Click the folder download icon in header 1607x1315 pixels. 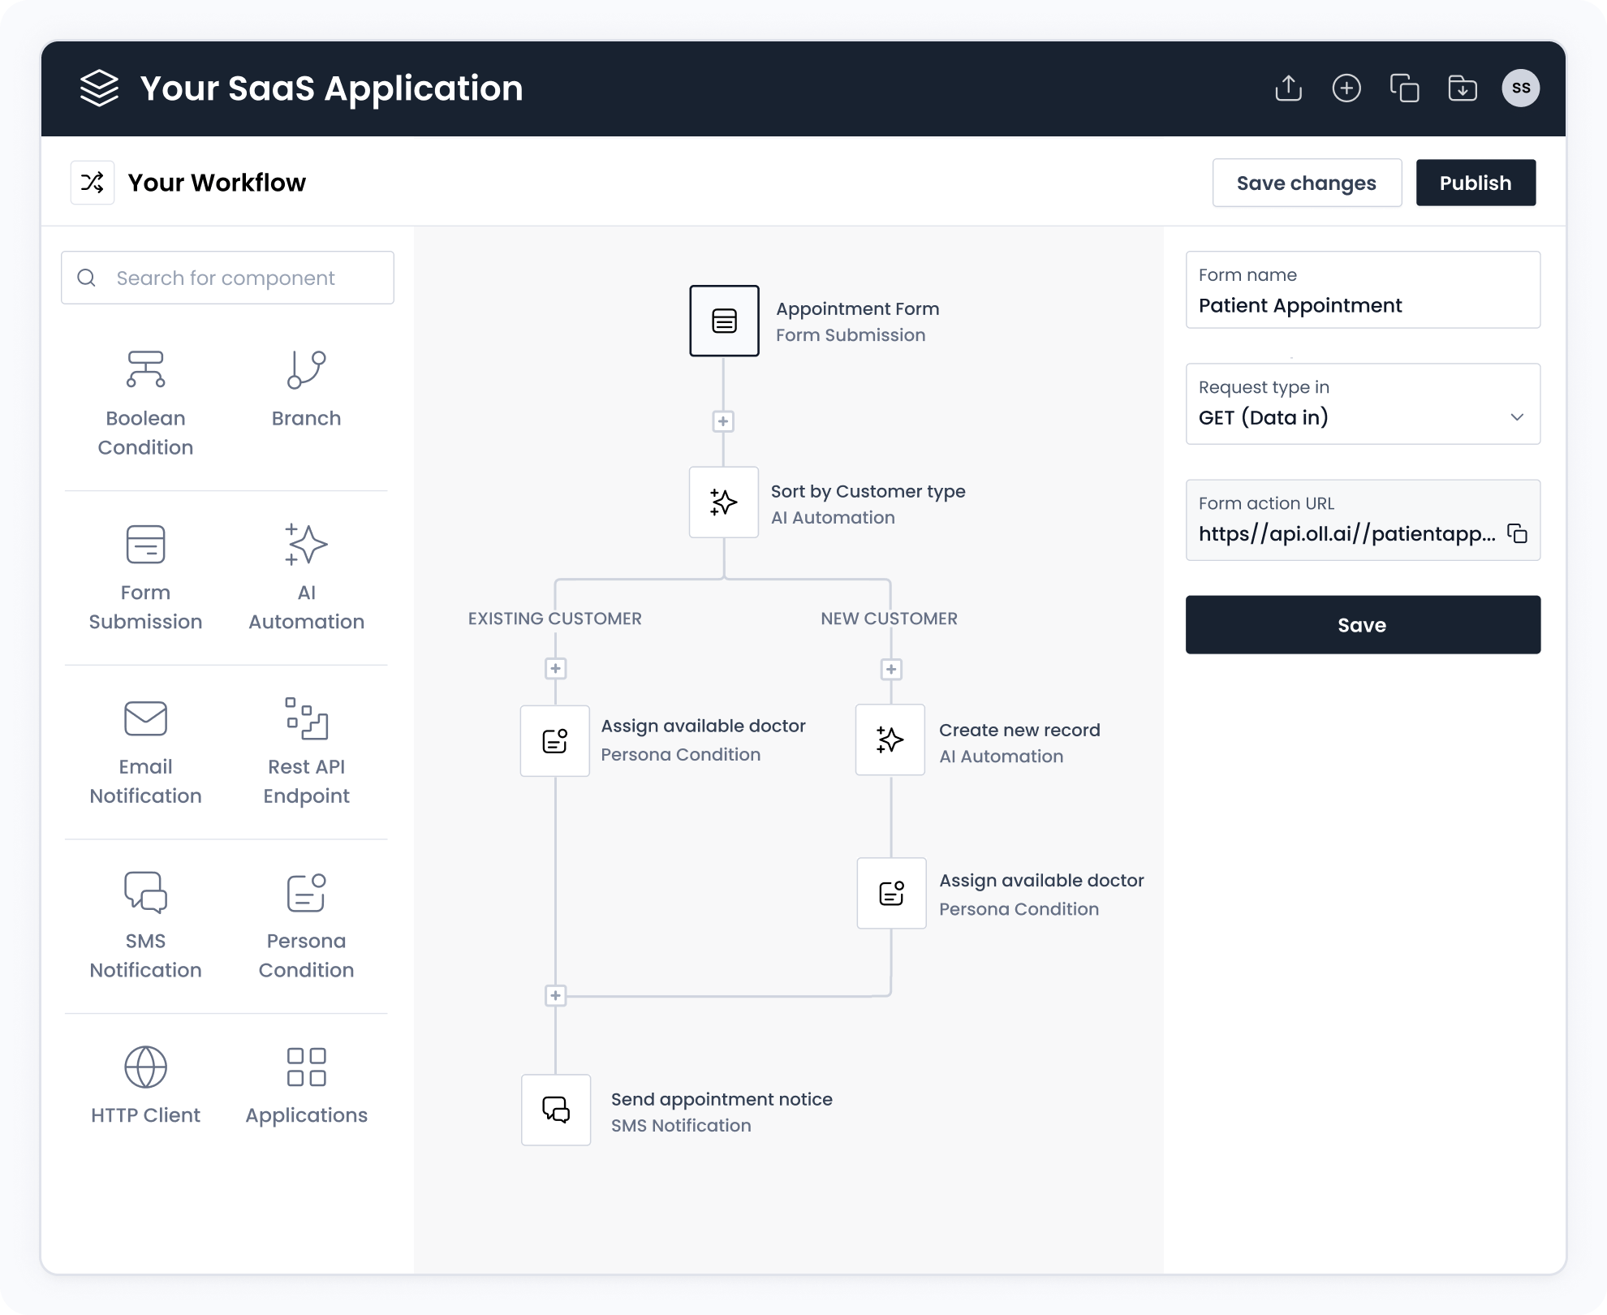pyautogui.click(x=1463, y=88)
